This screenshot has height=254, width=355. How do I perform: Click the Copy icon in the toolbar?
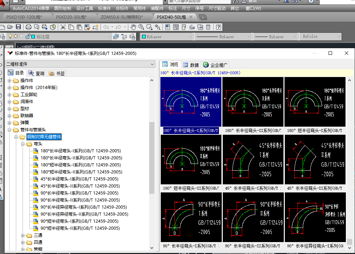click(x=71, y=27)
